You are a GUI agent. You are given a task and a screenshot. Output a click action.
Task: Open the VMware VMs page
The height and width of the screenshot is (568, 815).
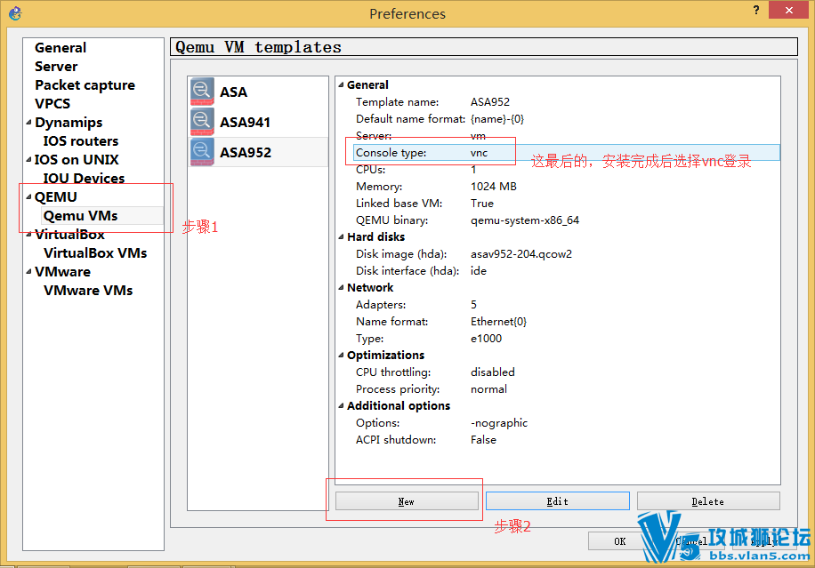coord(88,291)
